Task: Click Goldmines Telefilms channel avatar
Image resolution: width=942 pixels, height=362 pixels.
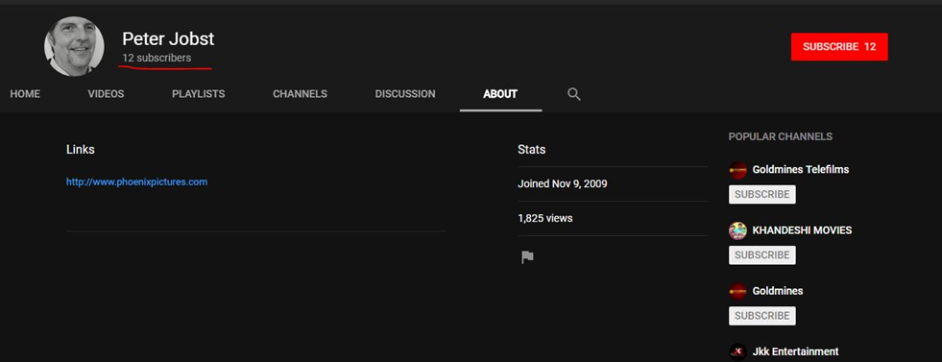Action: point(737,170)
